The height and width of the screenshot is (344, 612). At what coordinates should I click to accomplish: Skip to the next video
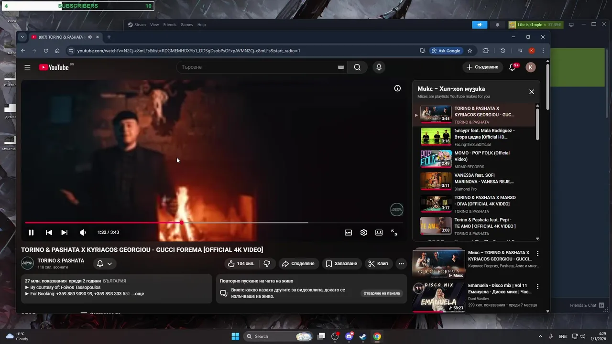(64, 232)
